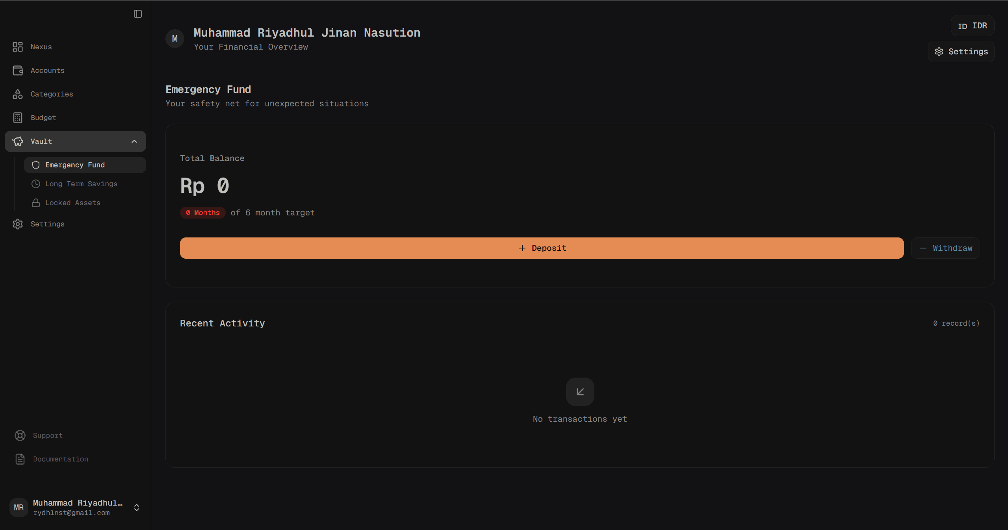Click the Vault piggy bank icon
Viewport: 1008px width, 530px height.
pyautogui.click(x=18, y=141)
